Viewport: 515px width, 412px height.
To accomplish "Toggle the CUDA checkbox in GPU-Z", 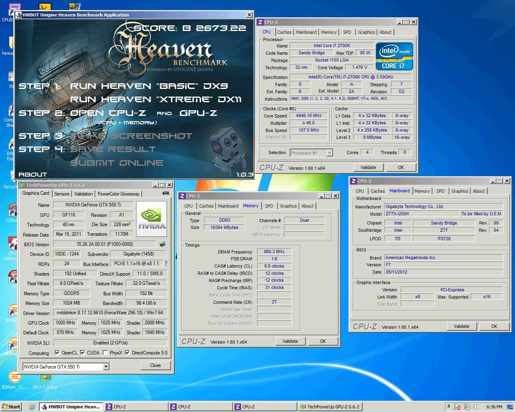I will (82, 353).
